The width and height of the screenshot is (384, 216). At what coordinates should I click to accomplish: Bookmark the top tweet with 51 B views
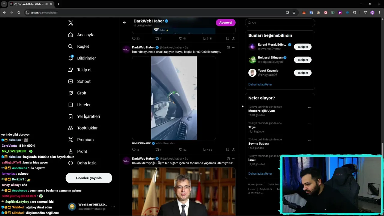click(x=228, y=38)
